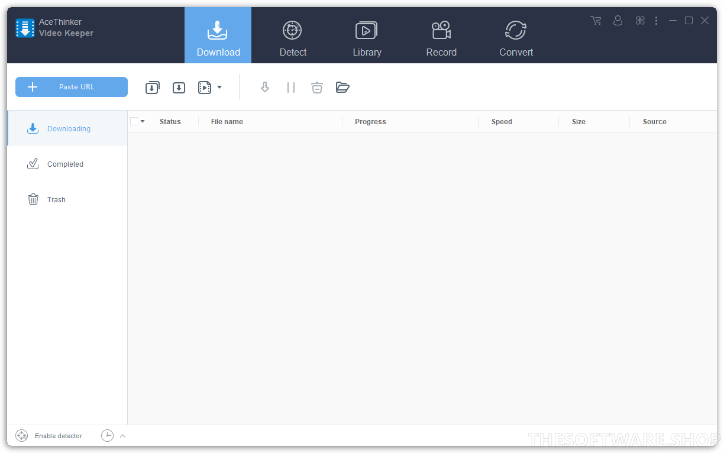Toggle Enable detector at the bottom
Viewport: 724px width, 453px height.
point(49,436)
